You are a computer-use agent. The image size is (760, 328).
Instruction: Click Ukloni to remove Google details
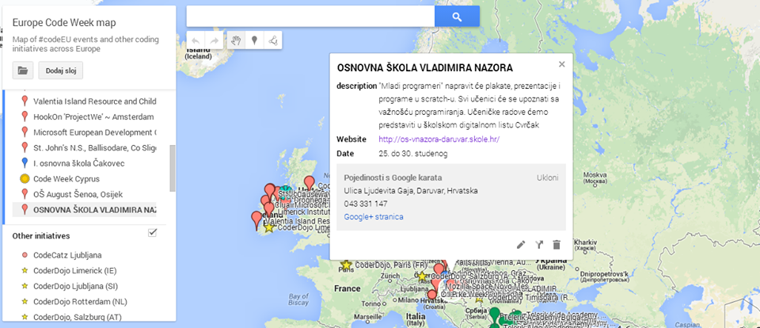547,177
